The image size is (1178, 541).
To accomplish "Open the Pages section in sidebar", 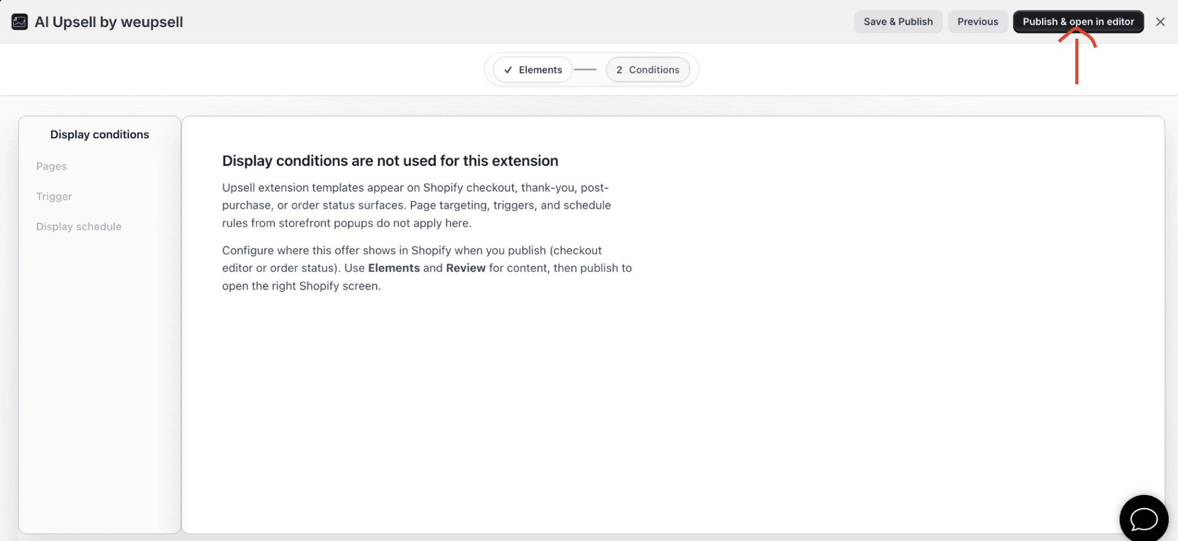I will 52,166.
